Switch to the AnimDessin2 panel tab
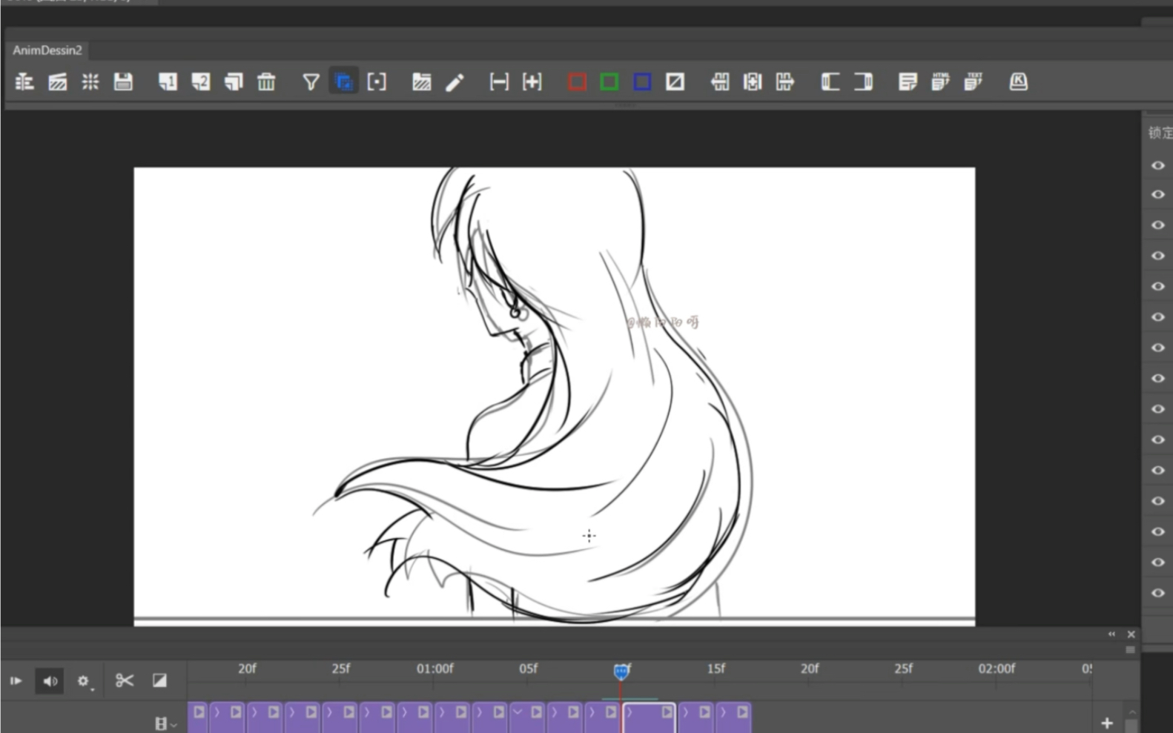Viewport: 1173px width, 733px height. pyautogui.click(x=47, y=50)
